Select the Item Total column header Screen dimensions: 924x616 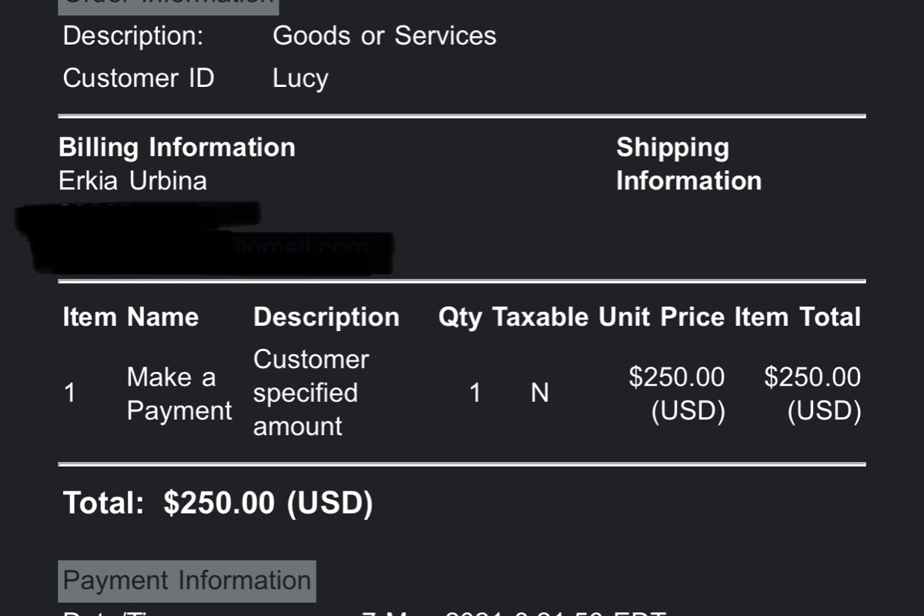(x=797, y=317)
